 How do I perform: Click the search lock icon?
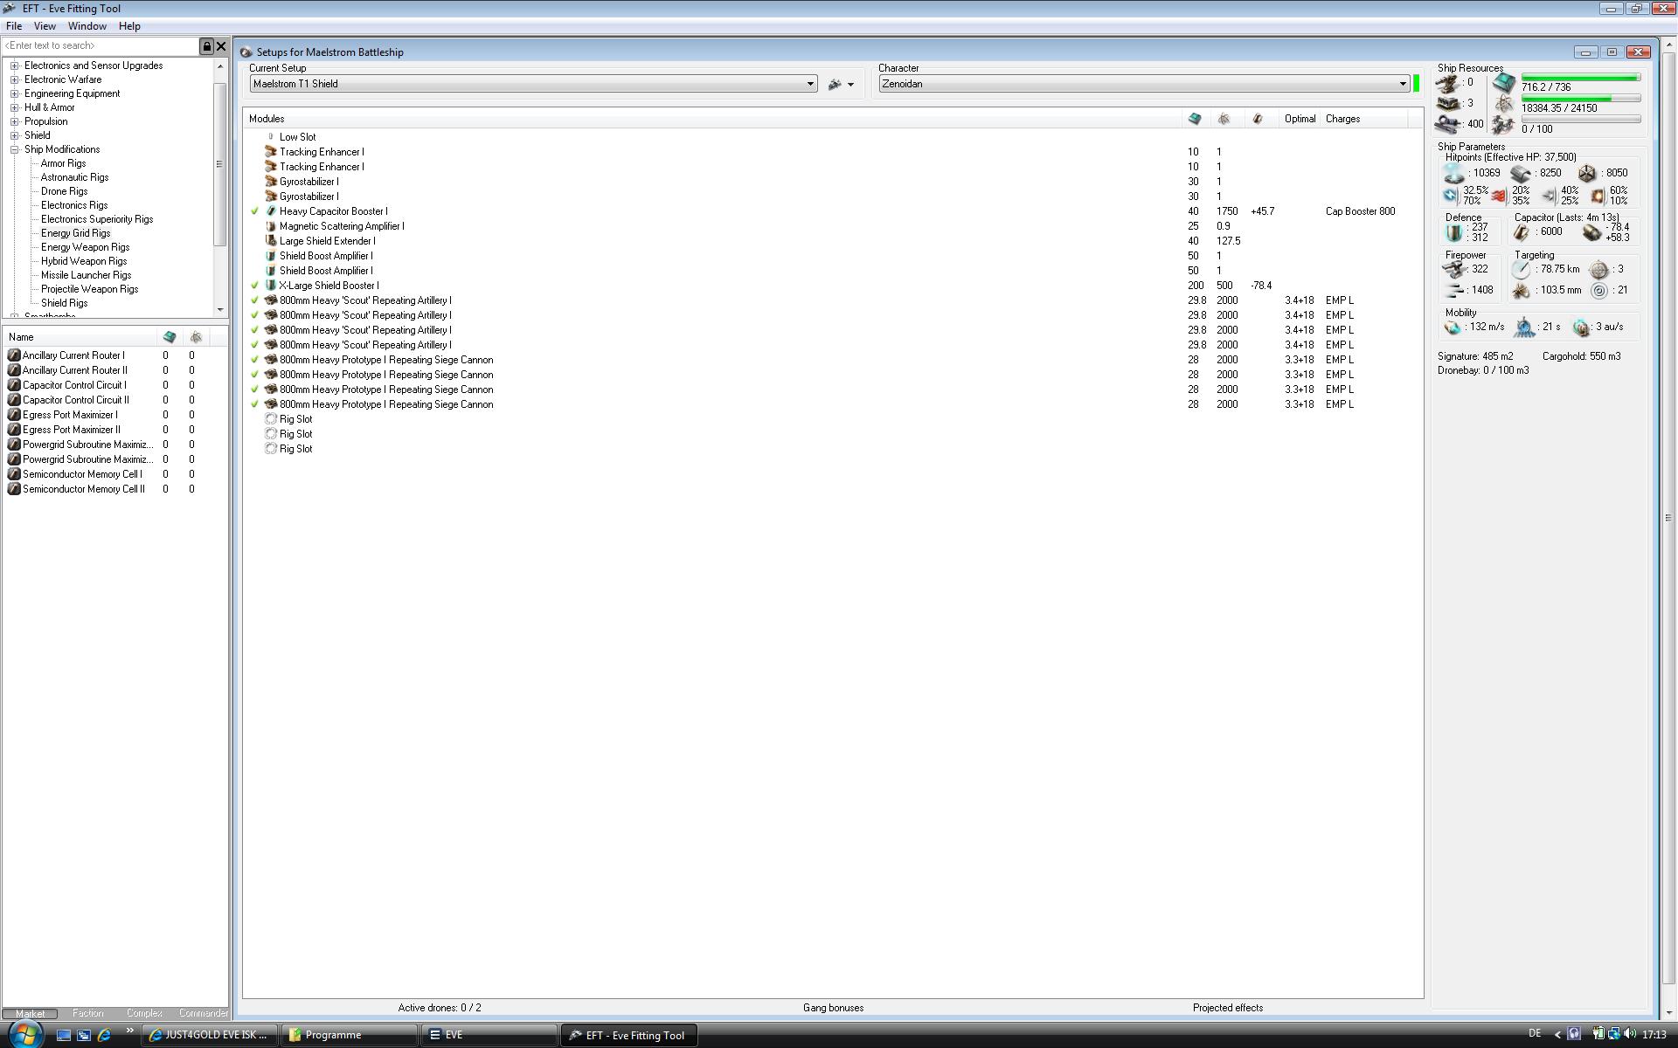(x=207, y=45)
